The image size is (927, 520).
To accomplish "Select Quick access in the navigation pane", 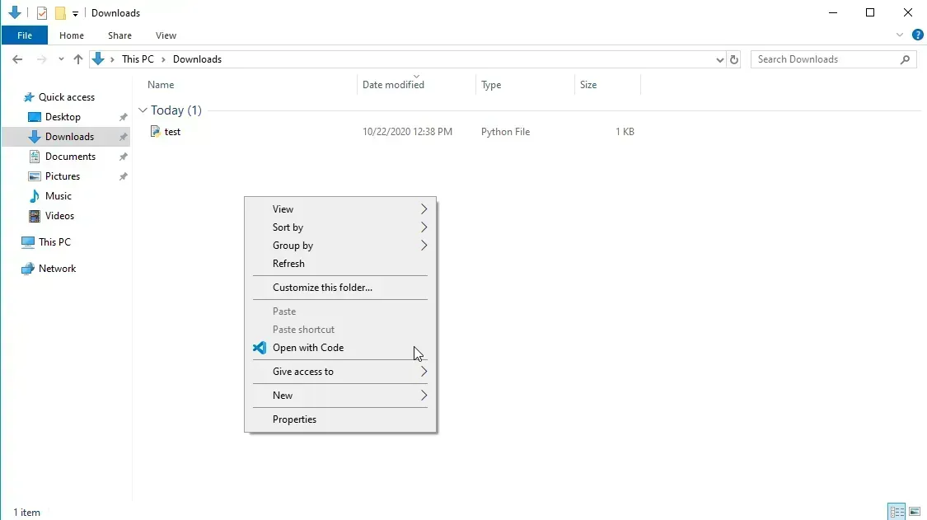I will (66, 97).
